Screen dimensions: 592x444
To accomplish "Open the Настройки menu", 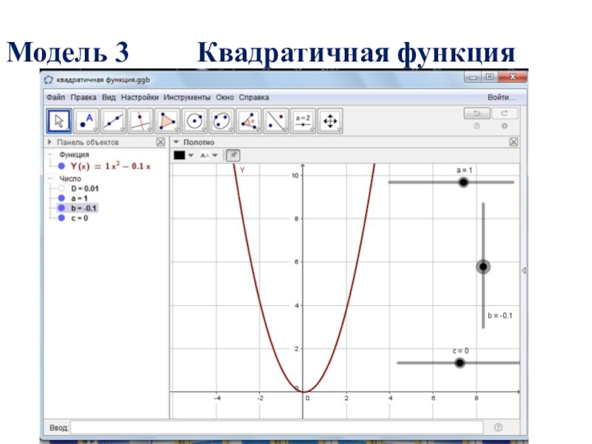I will pyautogui.click(x=140, y=98).
